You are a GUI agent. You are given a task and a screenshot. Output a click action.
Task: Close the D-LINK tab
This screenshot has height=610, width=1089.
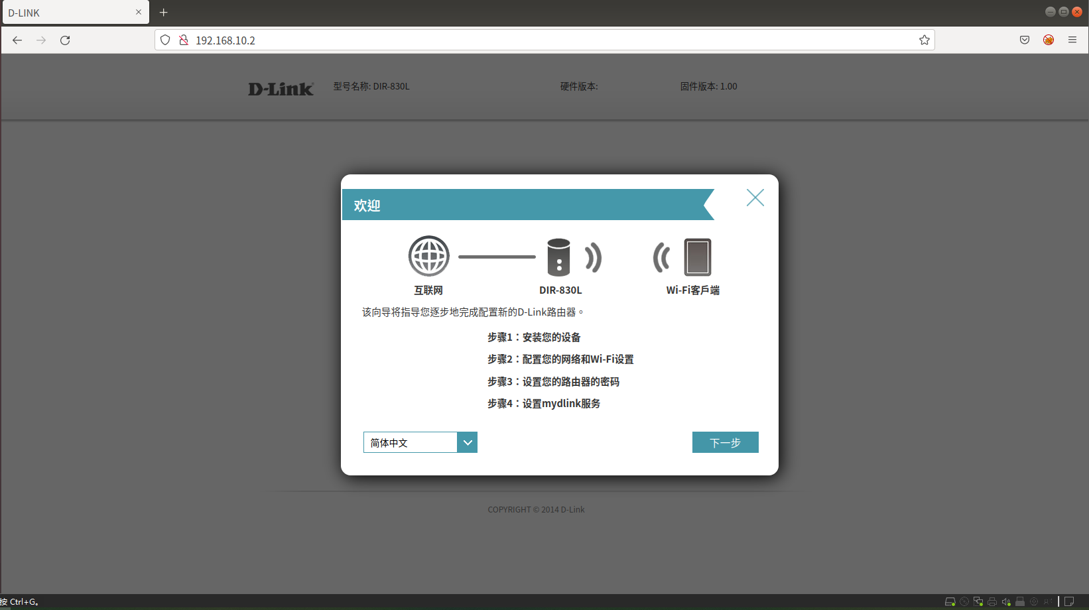(x=139, y=12)
